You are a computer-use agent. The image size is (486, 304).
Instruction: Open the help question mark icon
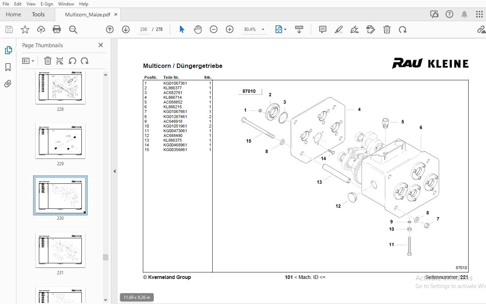coord(450,15)
